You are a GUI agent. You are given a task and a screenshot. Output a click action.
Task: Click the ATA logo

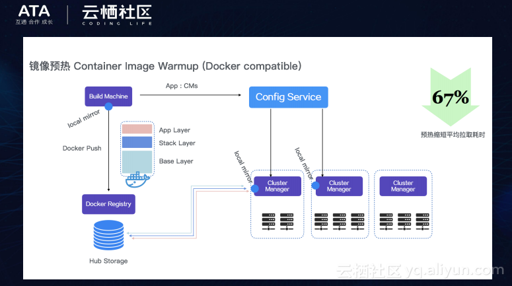34,15
